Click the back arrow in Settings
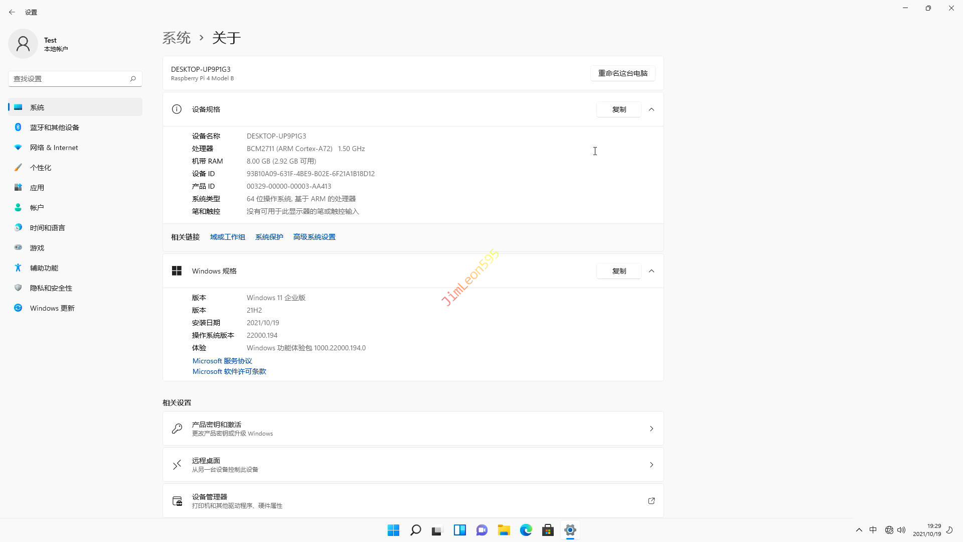The height and width of the screenshot is (542, 963). pos(12,12)
